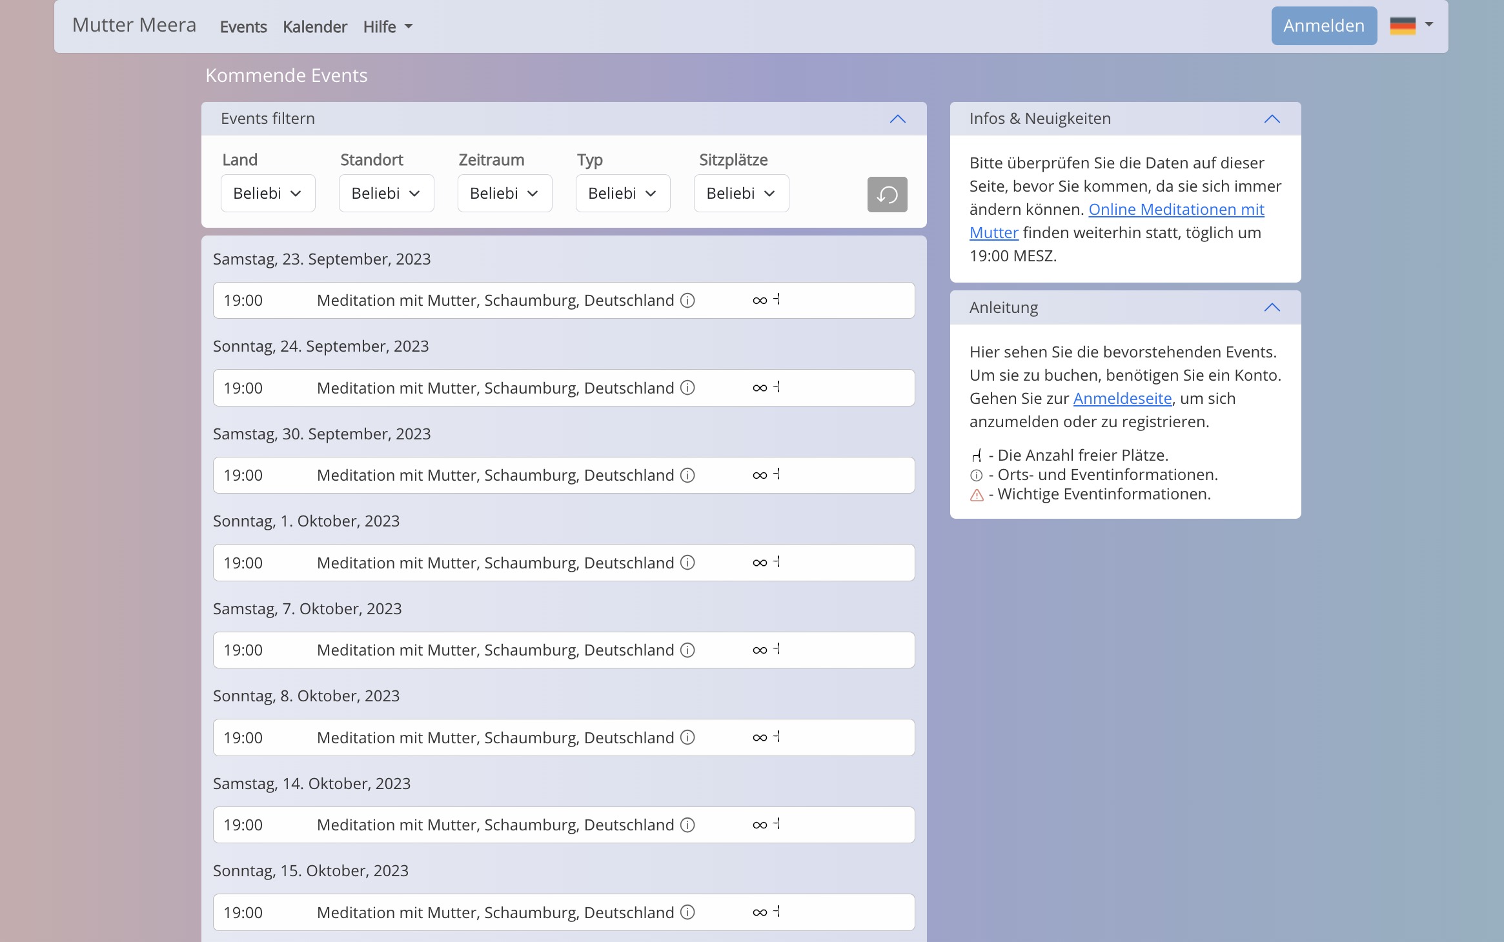Open the Zeitraum filter dropdown
Viewport: 1504px width, 942px height.
(x=504, y=194)
